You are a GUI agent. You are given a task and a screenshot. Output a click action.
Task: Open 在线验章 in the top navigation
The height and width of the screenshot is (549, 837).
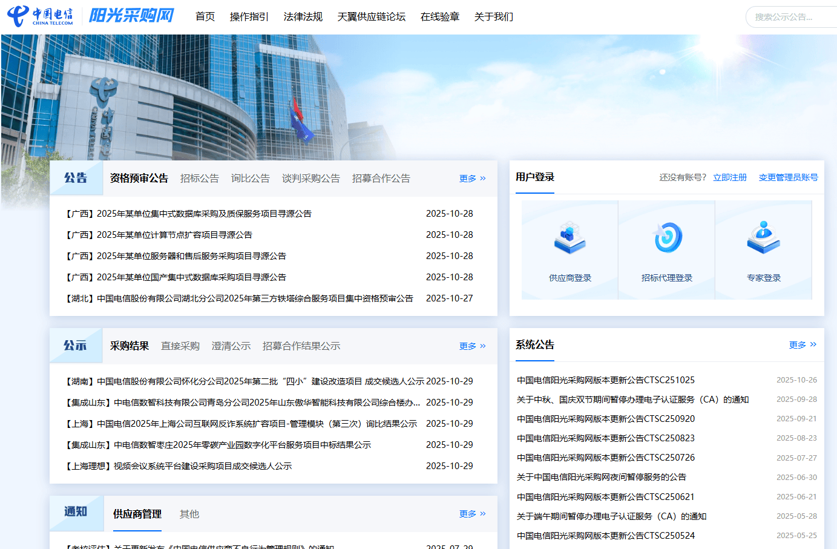point(439,17)
